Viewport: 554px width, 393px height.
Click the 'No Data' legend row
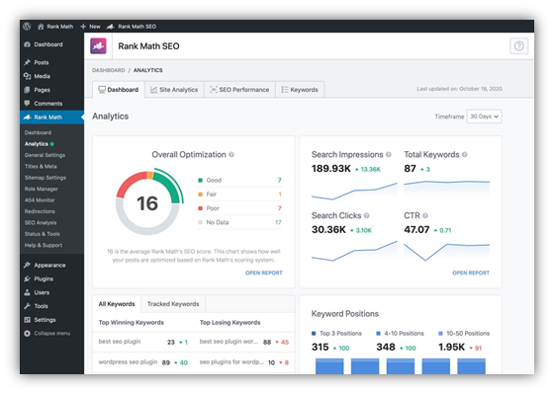point(239,222)
